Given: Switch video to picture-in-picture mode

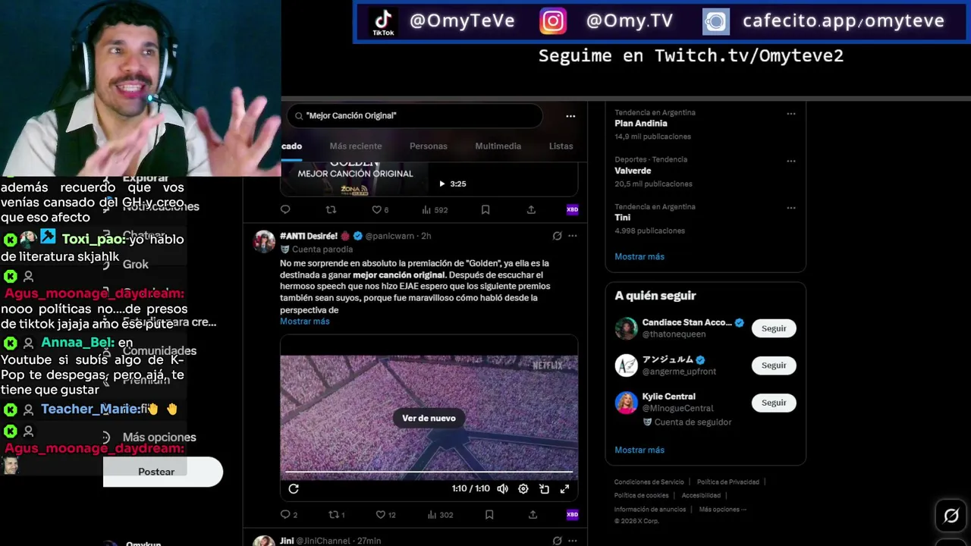Looking at the screenshot, I should click(544, 489).
